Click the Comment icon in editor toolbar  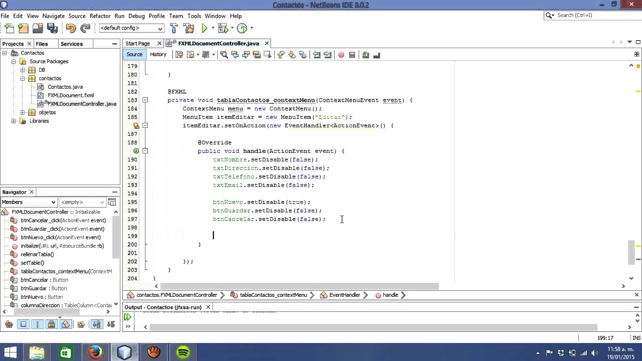(x=366, y=55)
